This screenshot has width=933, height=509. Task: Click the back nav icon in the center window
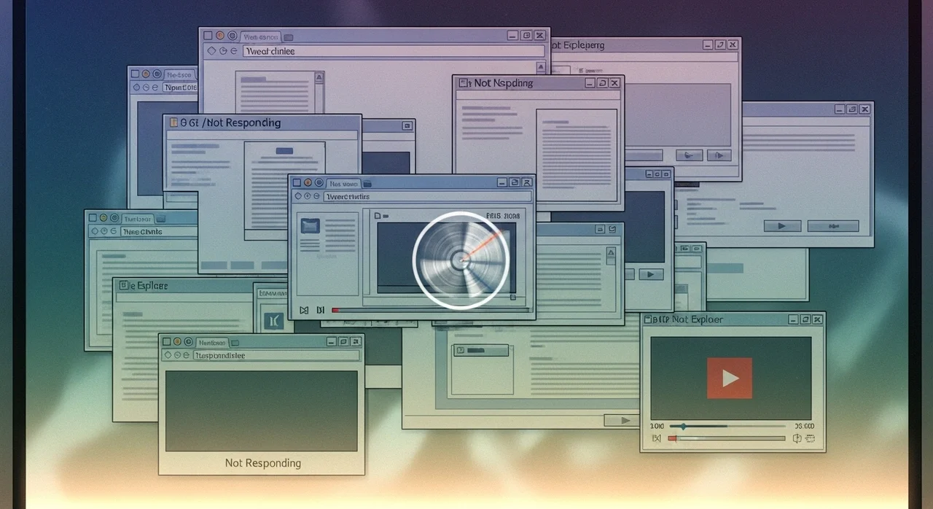[297, 197]
